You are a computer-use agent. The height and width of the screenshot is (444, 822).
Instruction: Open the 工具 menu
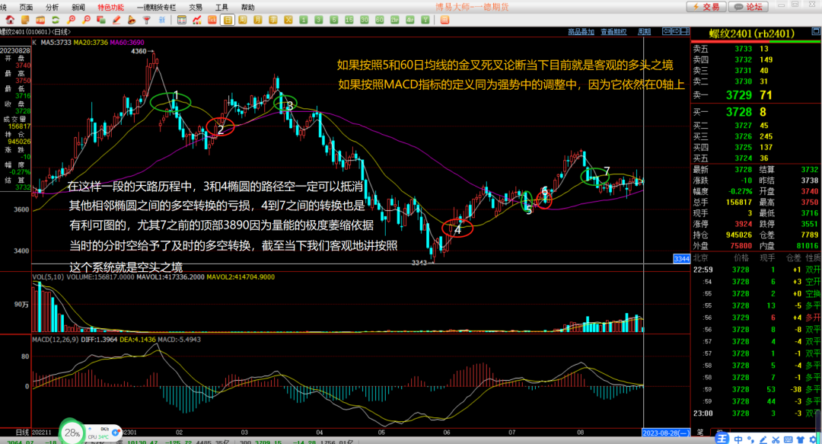click(221, 8)
